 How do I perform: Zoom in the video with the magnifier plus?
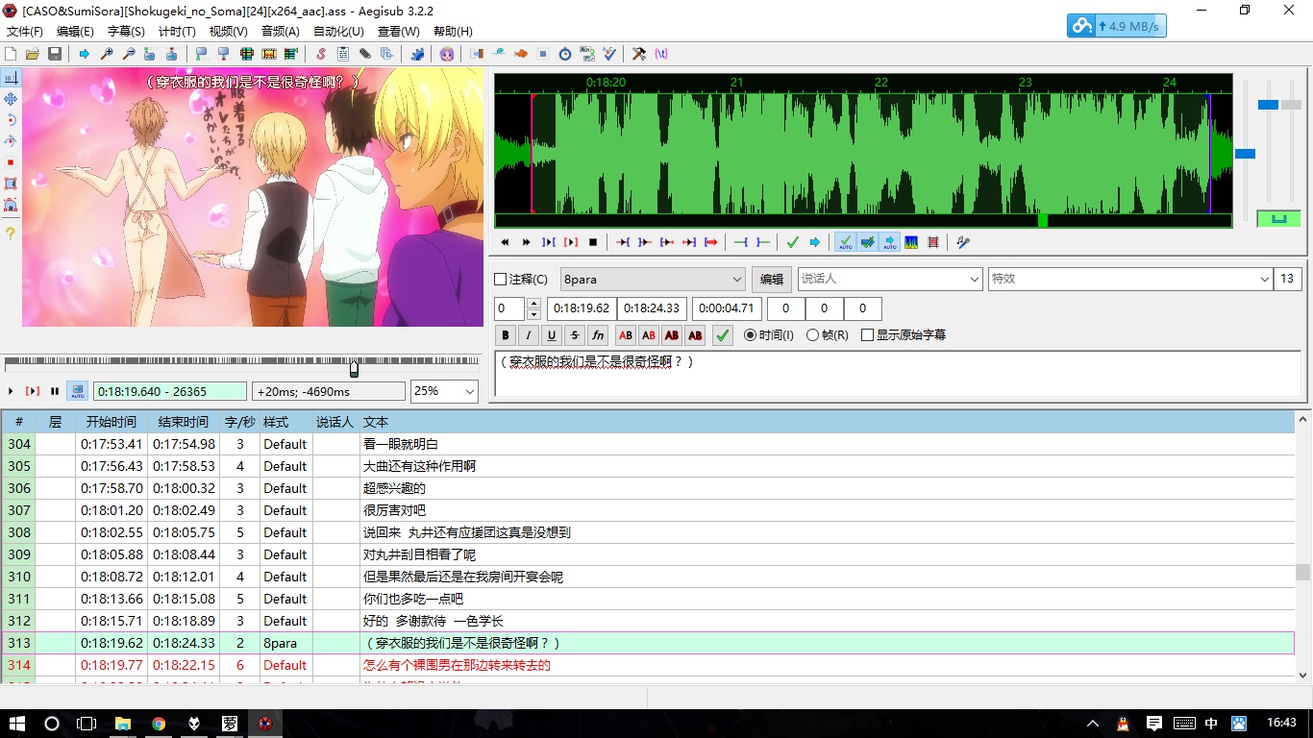[x=107, y=54]
